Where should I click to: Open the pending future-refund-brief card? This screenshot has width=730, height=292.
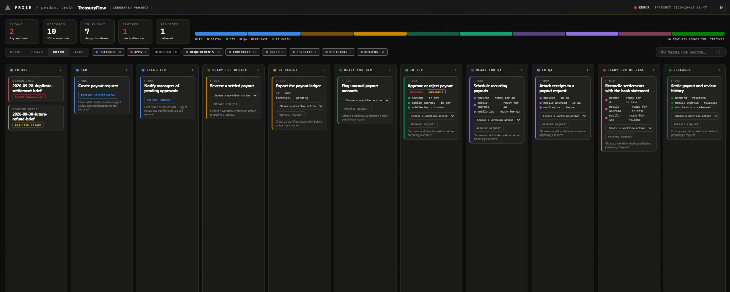click(36, 117)
